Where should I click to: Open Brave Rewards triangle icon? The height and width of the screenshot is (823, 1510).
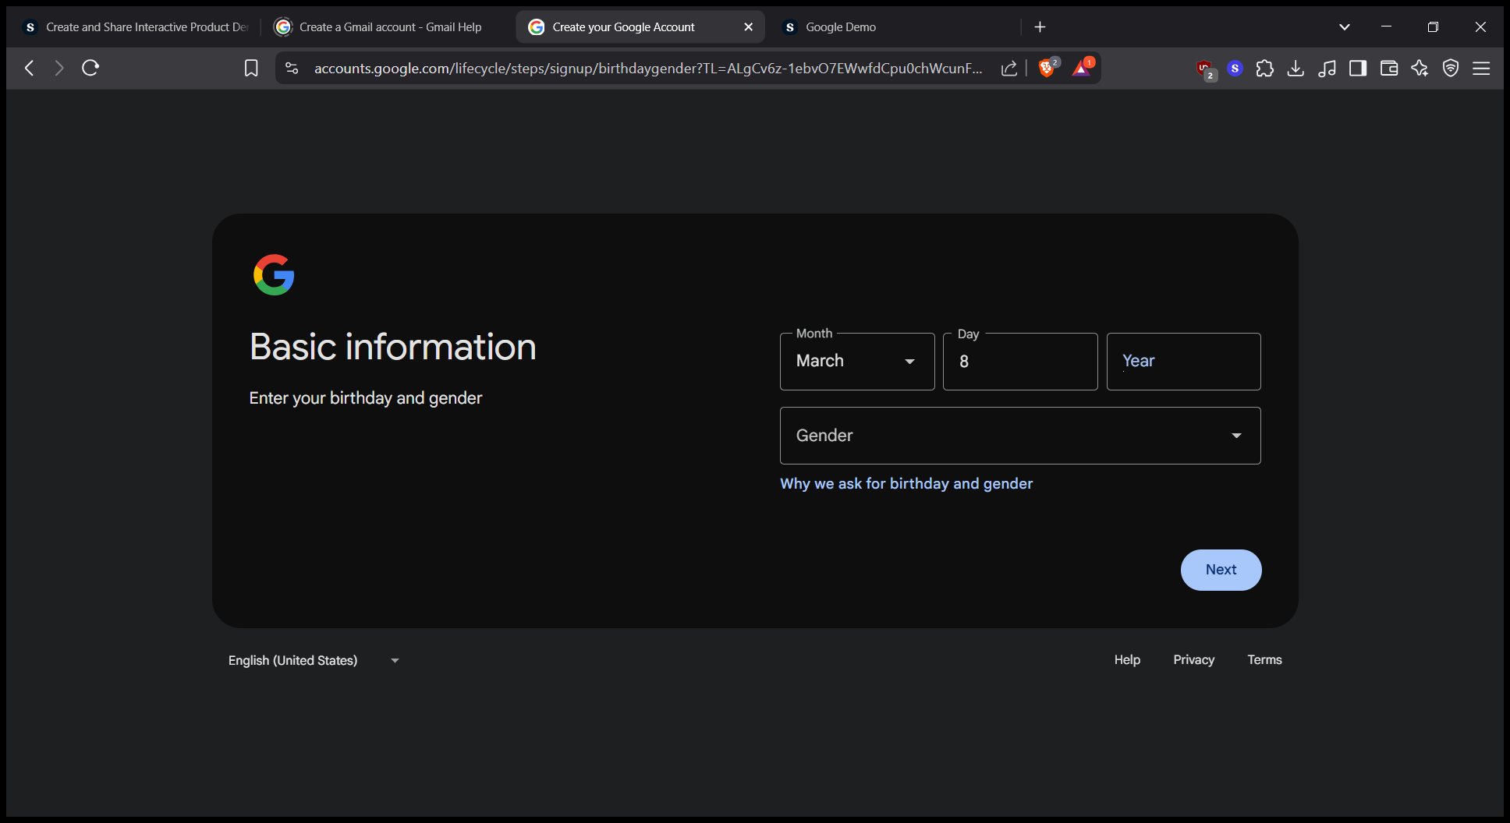[1082, 69]
